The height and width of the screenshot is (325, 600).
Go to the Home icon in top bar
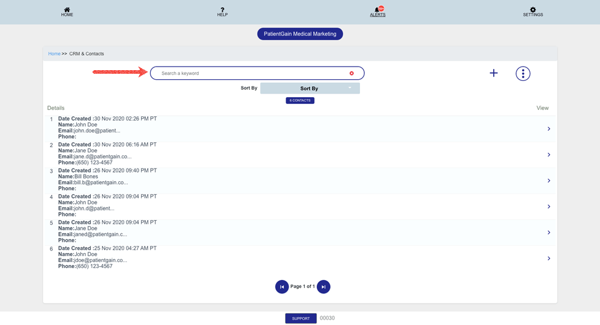[67, 10]
